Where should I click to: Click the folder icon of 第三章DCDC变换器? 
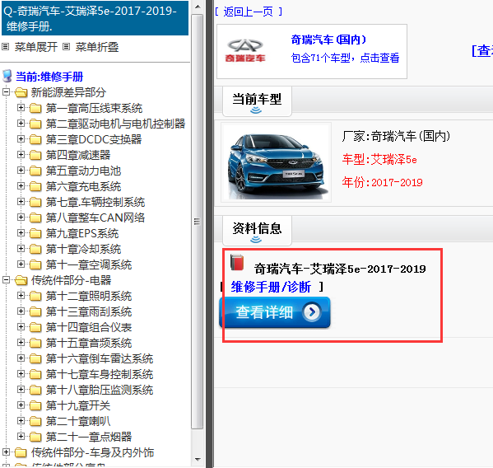[35, 139]
